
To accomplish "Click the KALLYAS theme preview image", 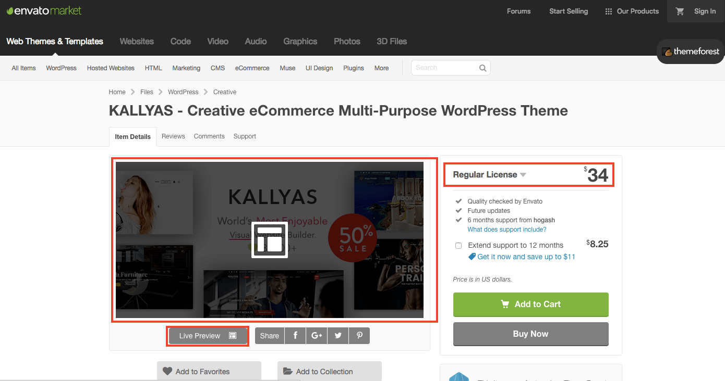I will [270, 240].
